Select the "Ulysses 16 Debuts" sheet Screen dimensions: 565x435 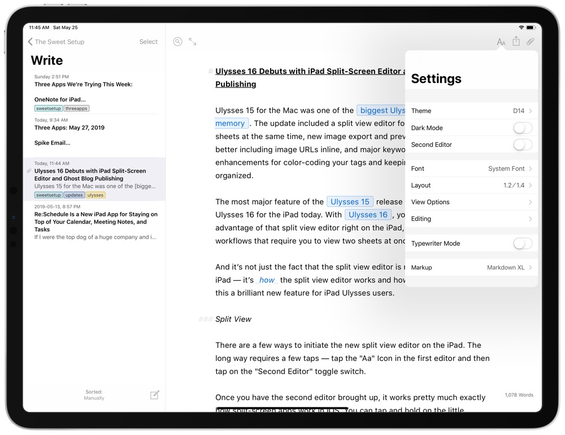[94, 179]
